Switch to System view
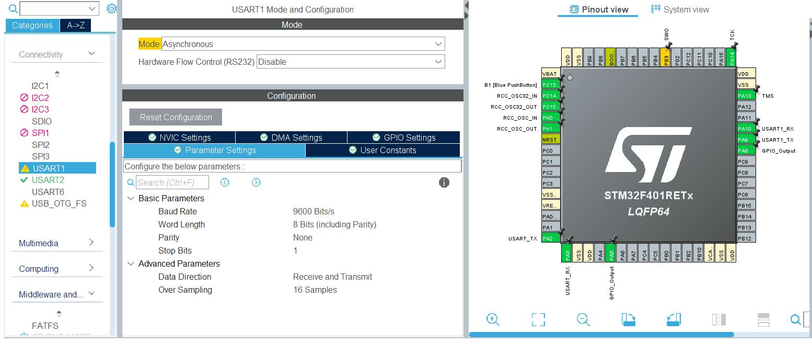 tap(679, 9)
